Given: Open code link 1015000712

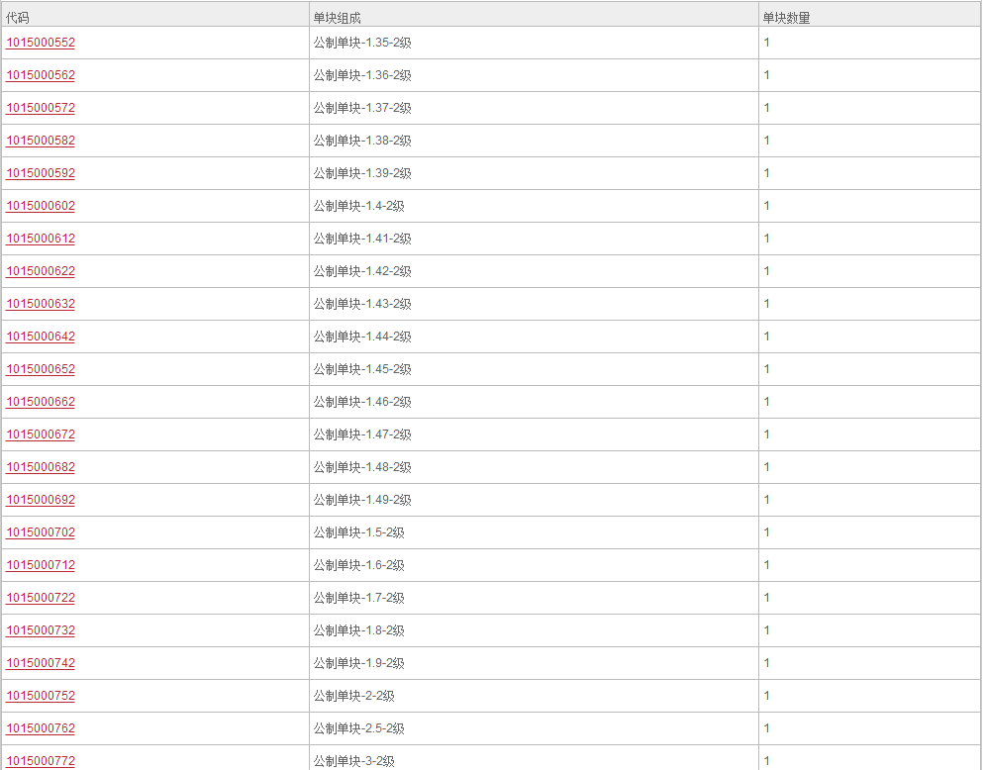Looking at the screenshot, I should tap(41, 564).
